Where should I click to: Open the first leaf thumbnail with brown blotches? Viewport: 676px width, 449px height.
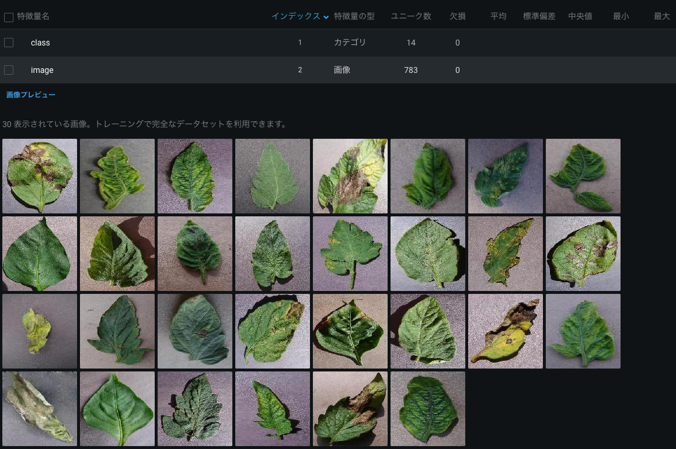(x=40, y=176)
